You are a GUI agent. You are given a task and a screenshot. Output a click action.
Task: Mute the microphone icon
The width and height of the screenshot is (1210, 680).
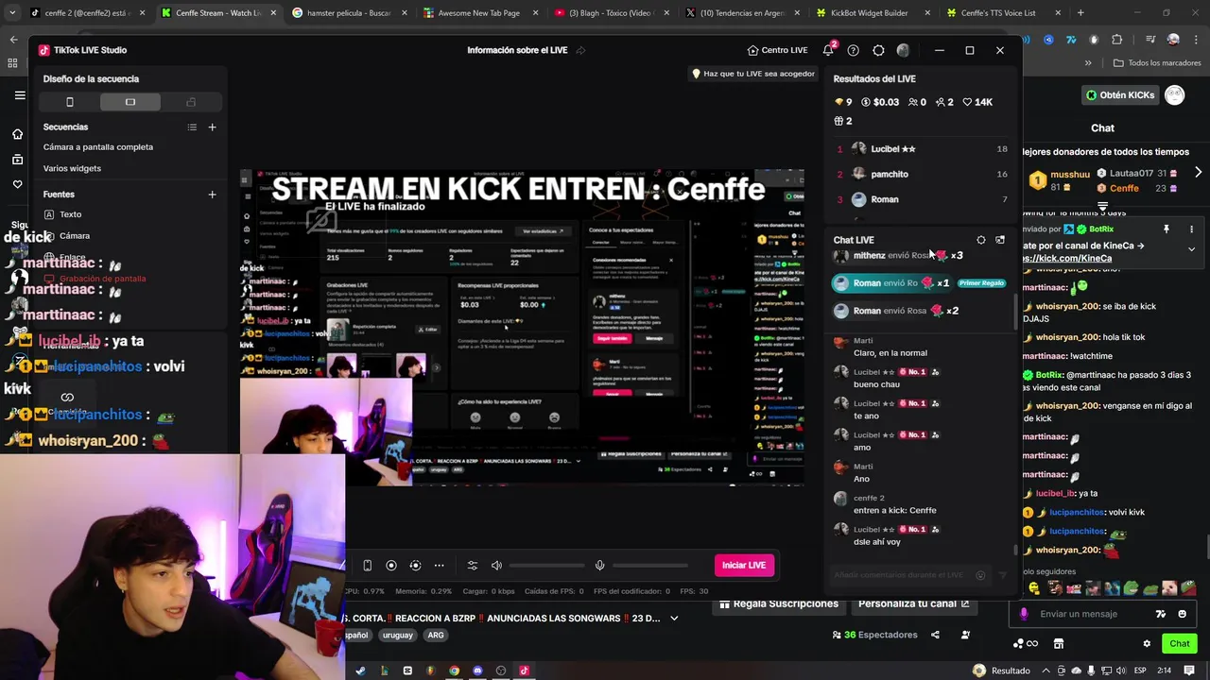[599, 566]
